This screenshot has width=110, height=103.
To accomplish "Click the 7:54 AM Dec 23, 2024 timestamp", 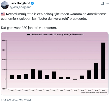I will point(16,100).
